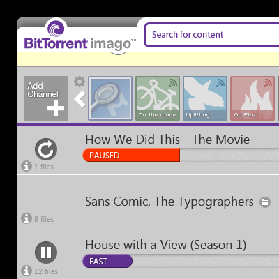Screen dimensions: 279x279
Task: Open House with a View (Season 1) title
Action: pyautogui.click(x=166, y=245)
